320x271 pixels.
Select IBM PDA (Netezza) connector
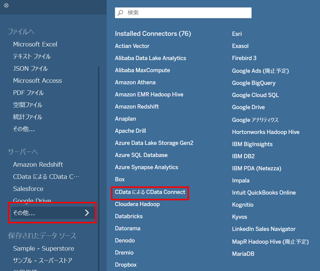257,168
